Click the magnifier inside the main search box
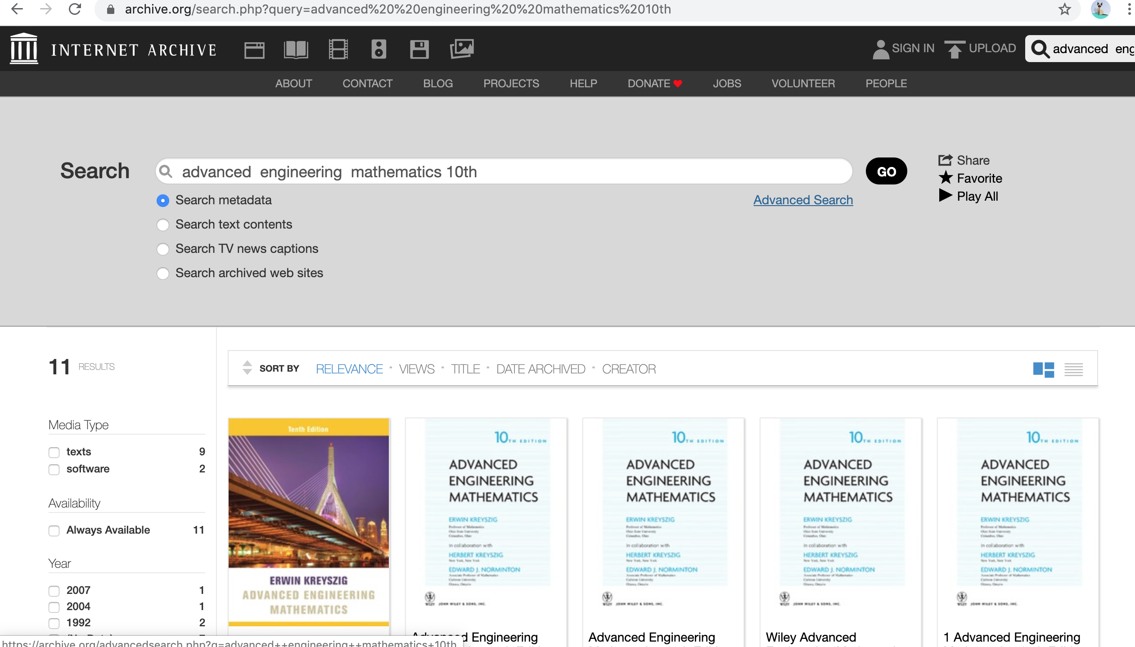 (166, 171)
